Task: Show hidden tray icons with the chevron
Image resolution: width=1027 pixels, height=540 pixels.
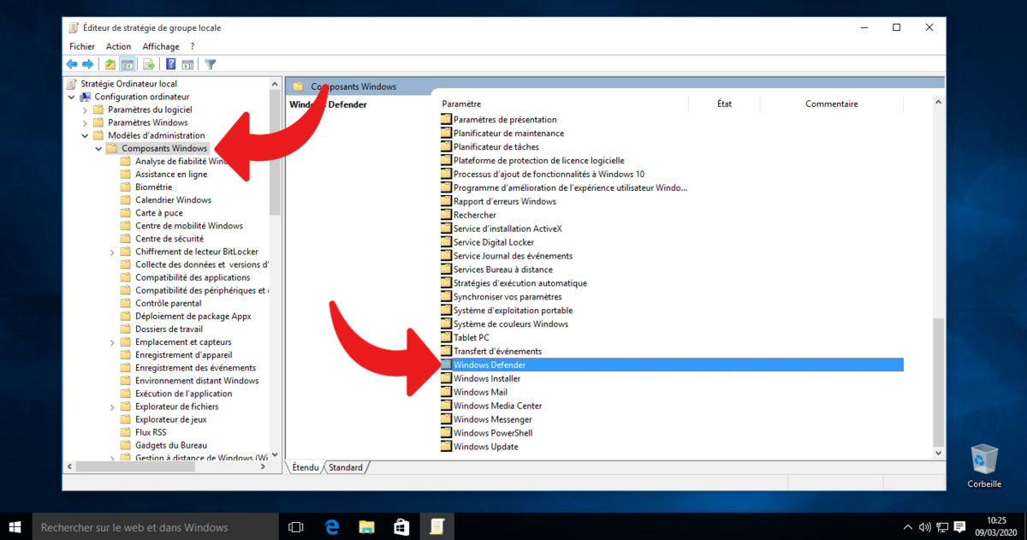Action: (x=907, y=527)
